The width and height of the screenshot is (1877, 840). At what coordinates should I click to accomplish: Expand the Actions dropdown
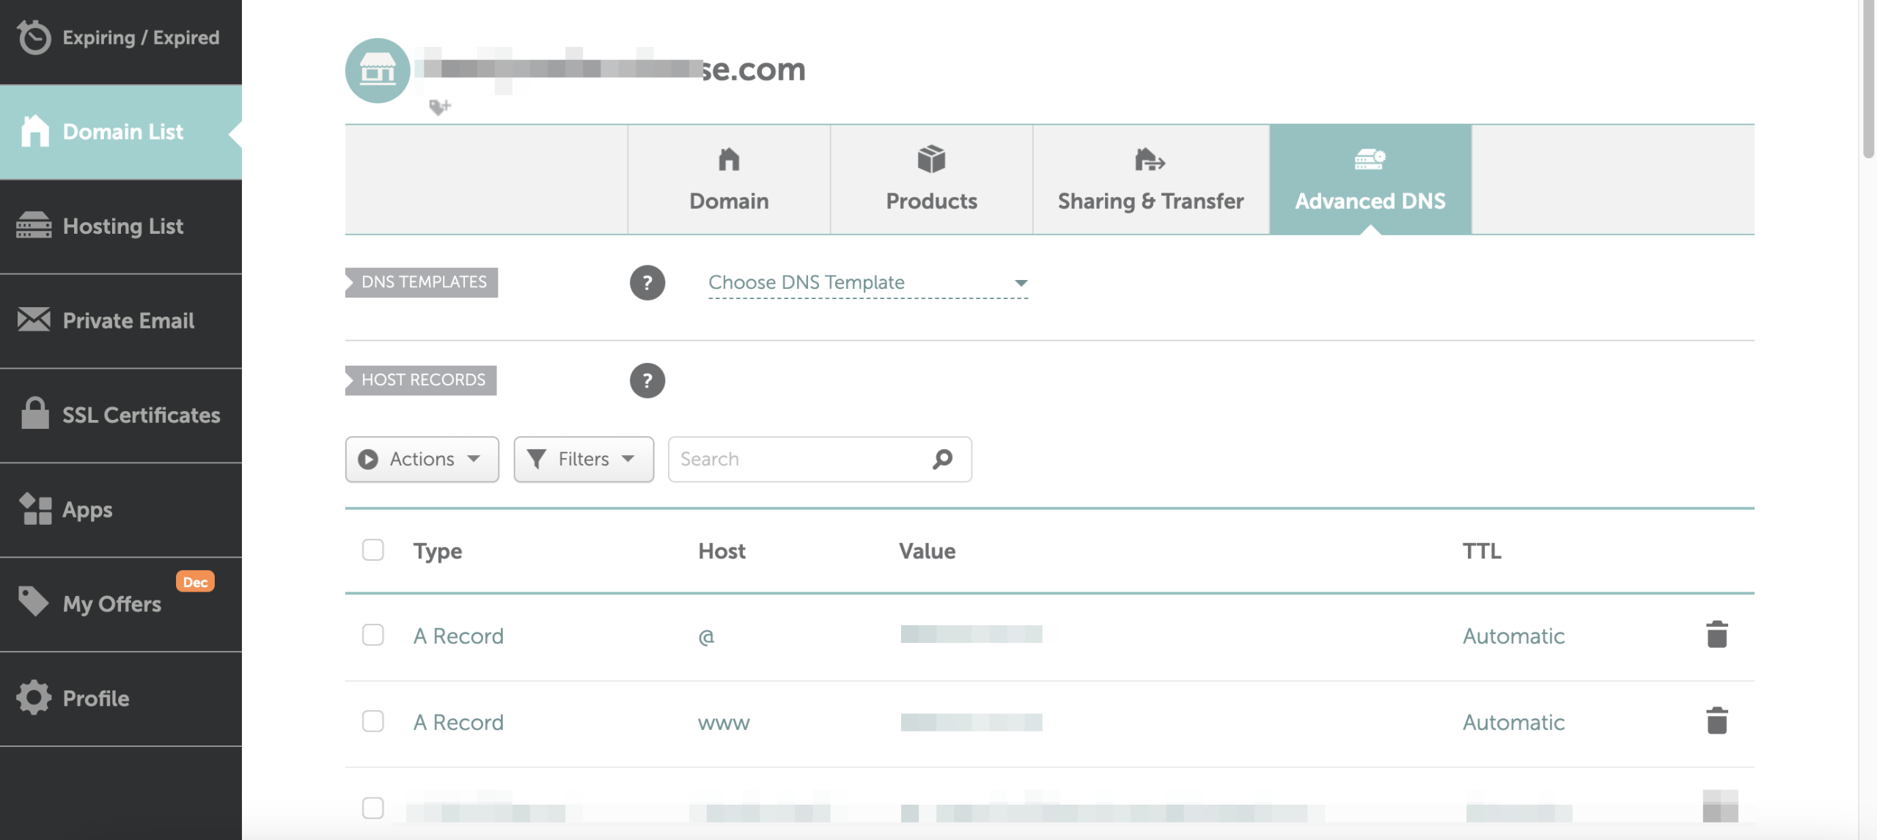point(422,459)
